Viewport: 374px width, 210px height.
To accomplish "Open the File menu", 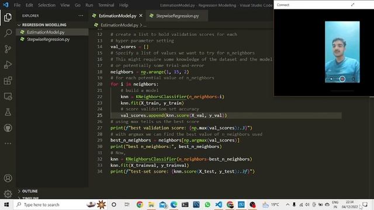I will tap(17, 5).
